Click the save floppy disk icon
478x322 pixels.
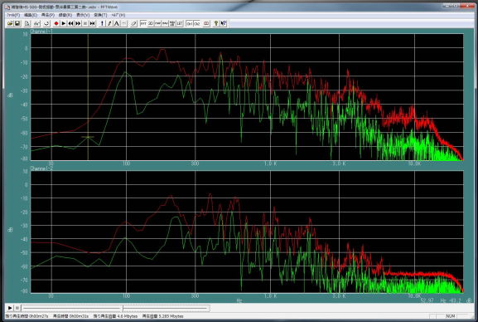[x=17, y=23]
